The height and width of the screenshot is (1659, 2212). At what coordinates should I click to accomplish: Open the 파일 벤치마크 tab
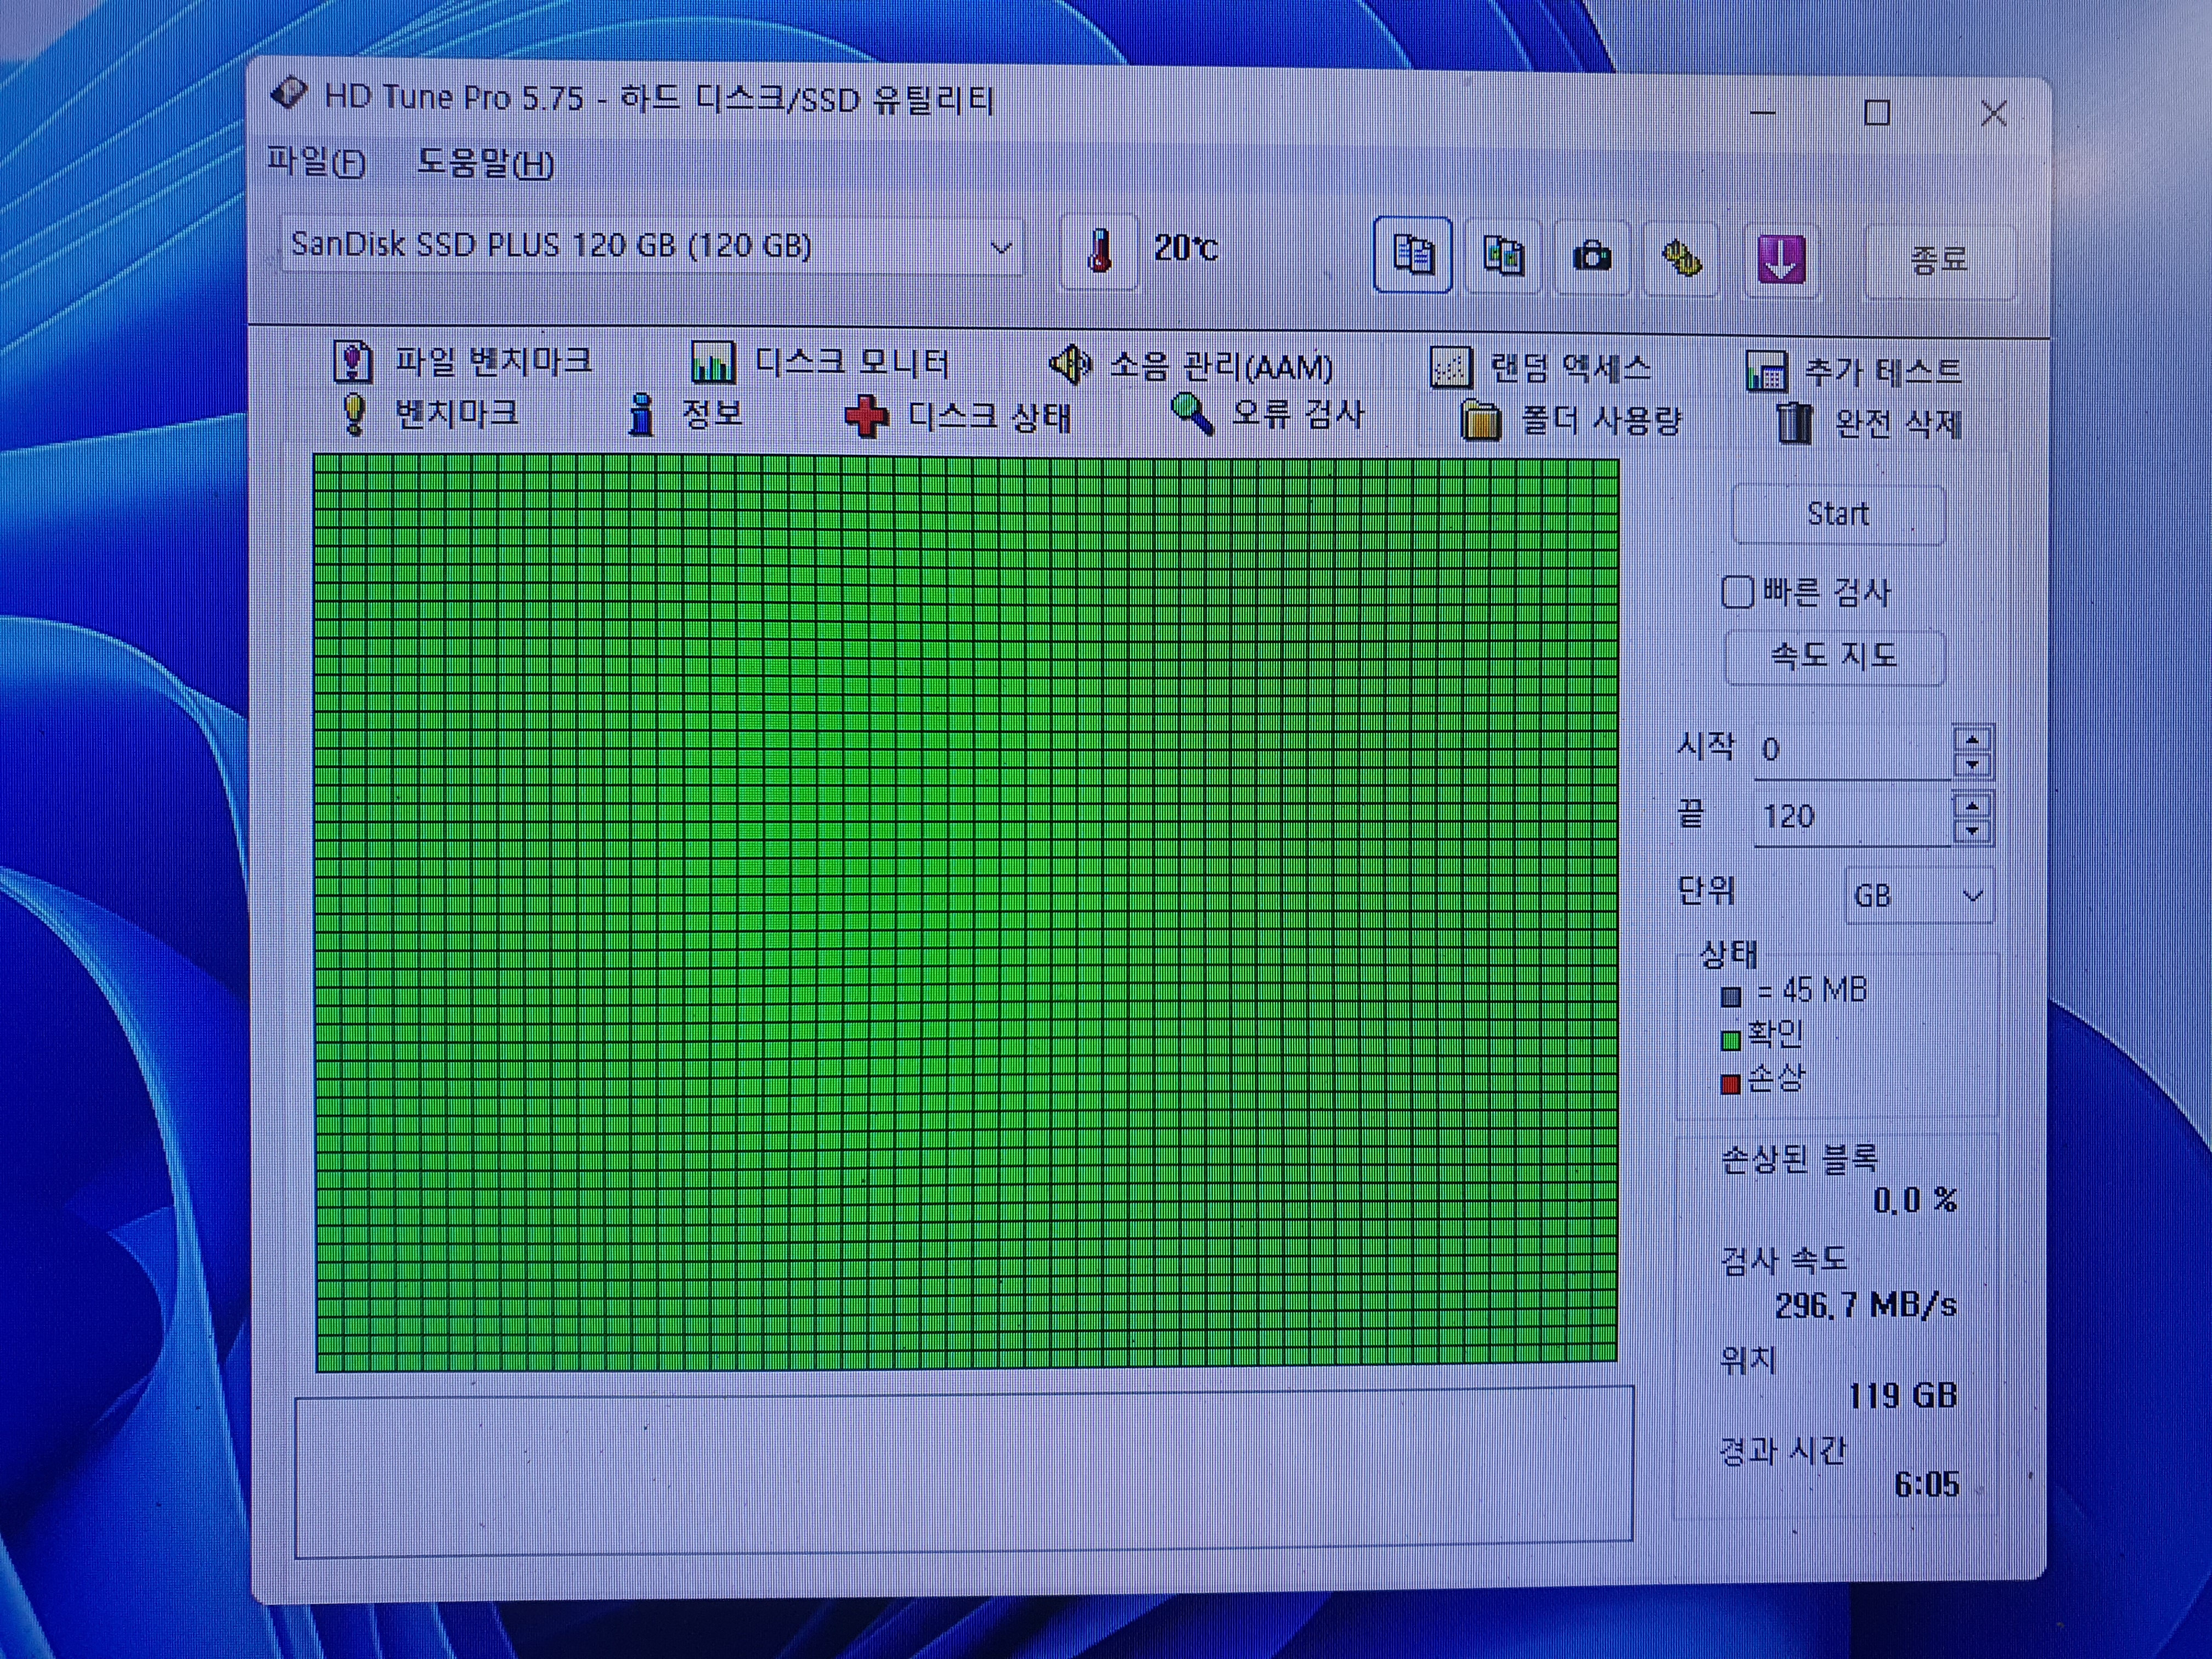(x=462, y=361)
